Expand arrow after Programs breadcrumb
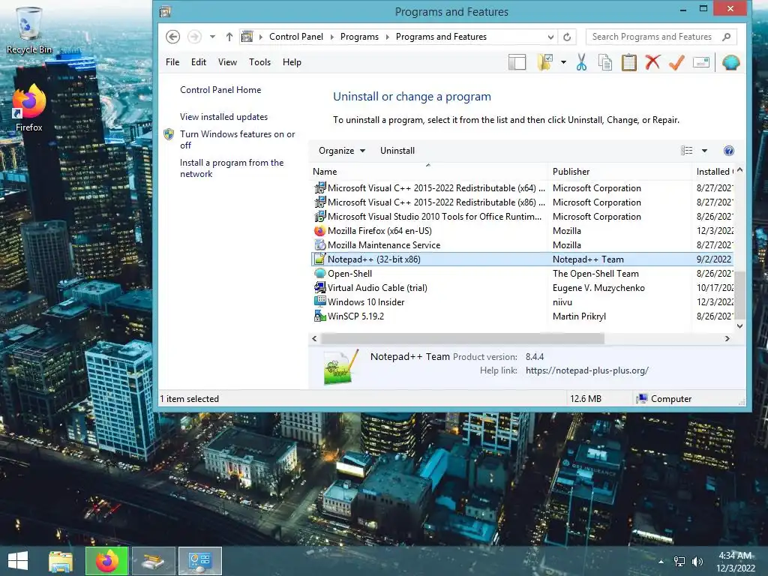 point(388,37)
